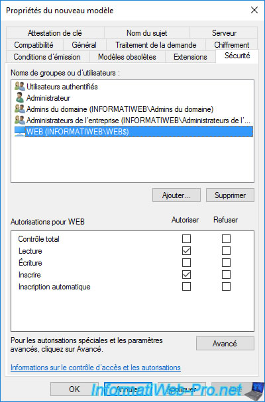
Task: Switch to the Extensions tab
Action: click(x=190, y=57)
